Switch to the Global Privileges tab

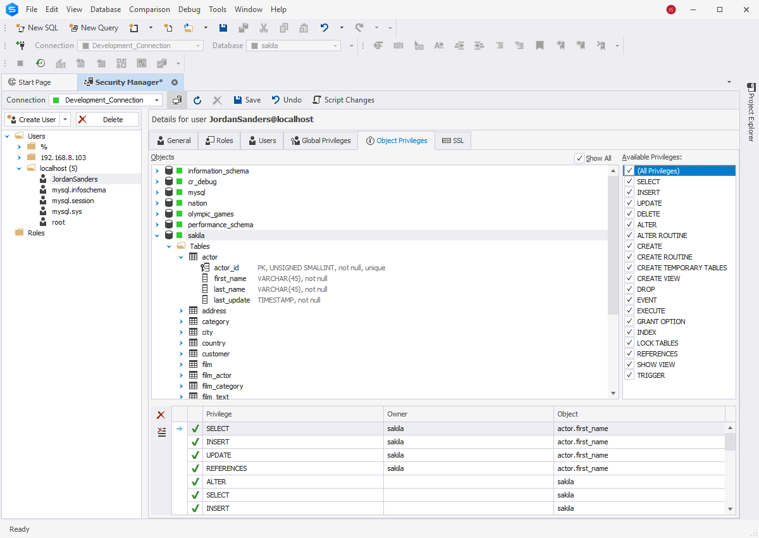tap(320, 141)
